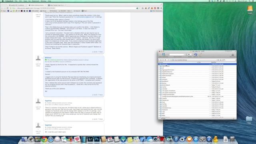Expand the Cookies folder triangle
The width and height of the screenshot is (256, 144).
[x=159, y=98]
